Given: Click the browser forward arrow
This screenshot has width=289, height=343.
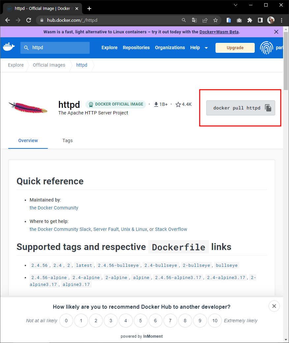Looking at the screenshot, I should 18,20.
